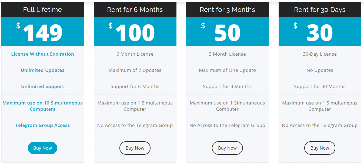
Task: Click Telegram Group Access feature text
Action: pyautogui.click(x=42, y=125)
